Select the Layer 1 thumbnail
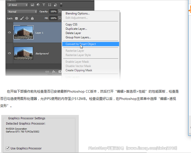191x153 pixels. click(23, 32)
